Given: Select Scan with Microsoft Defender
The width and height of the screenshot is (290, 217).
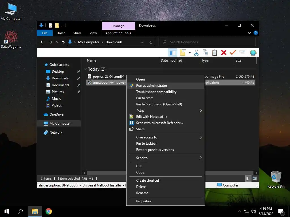Looking at the screenshot, I should click(165, 123).
